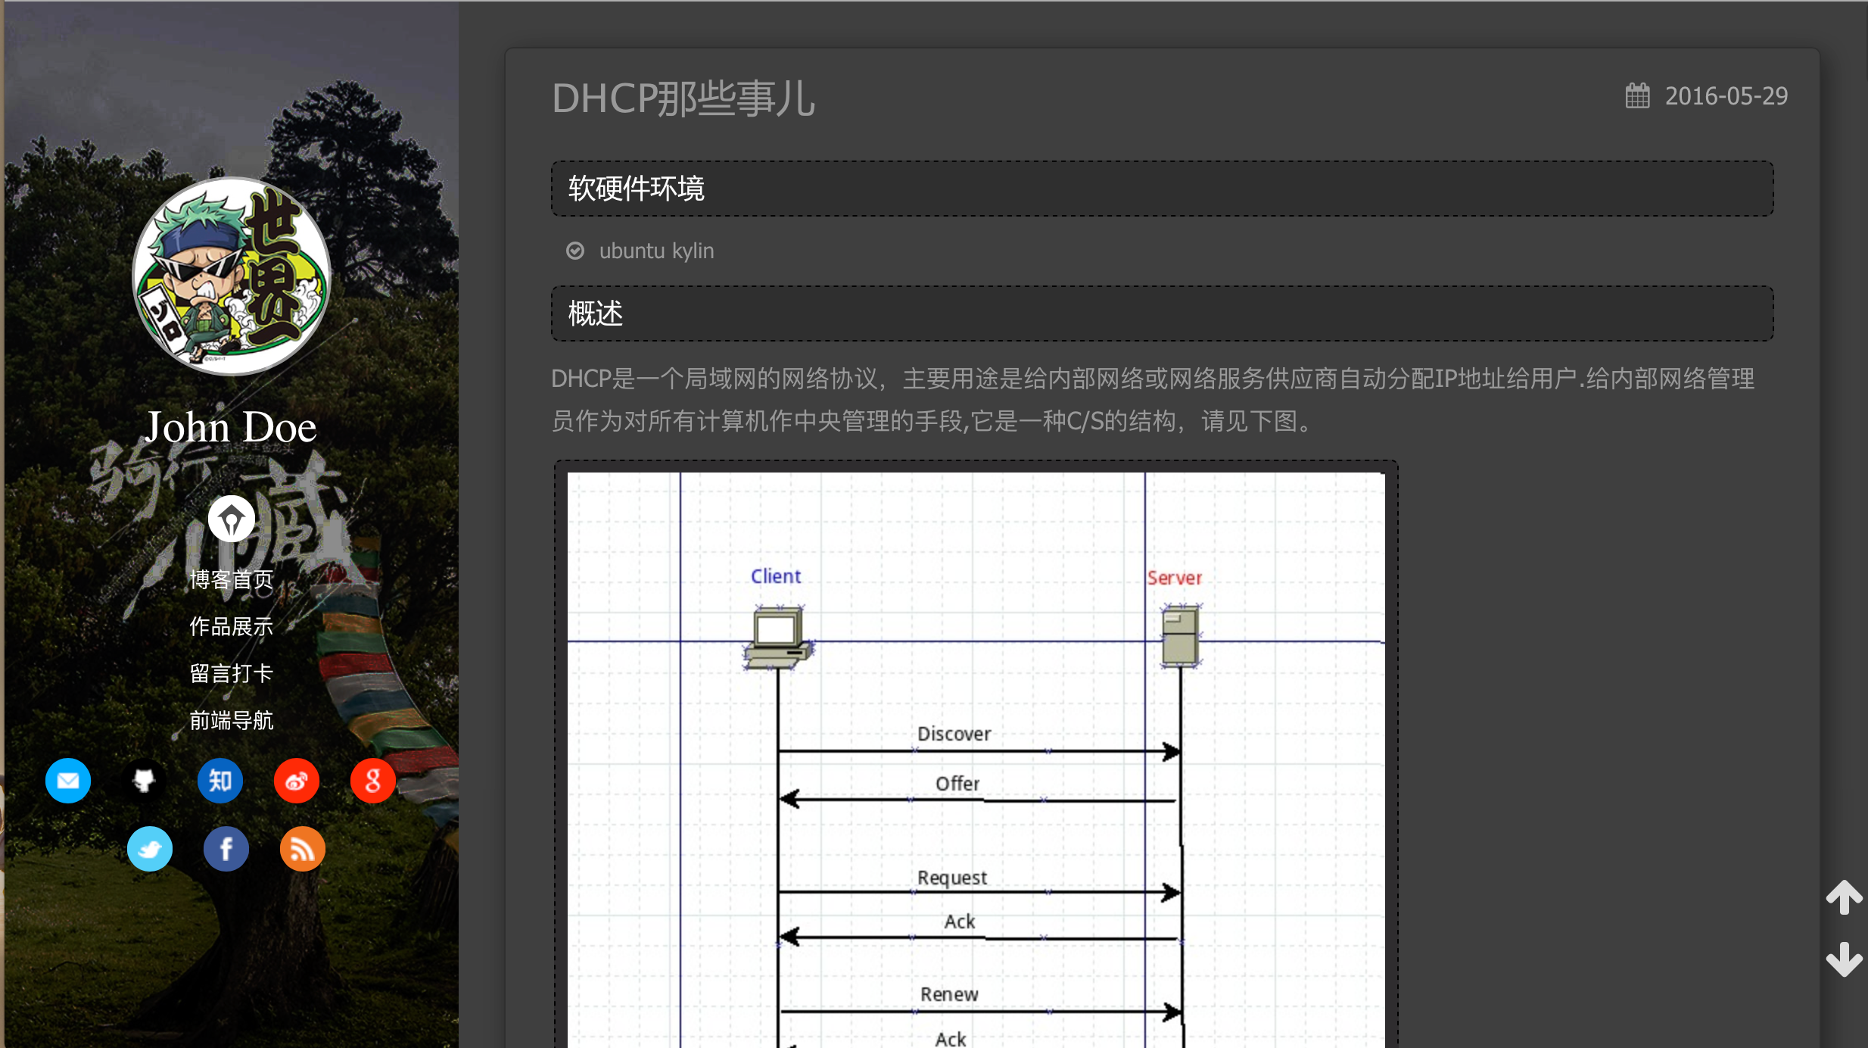Click the DHCP那些事儿 post title
The height and width of the screenshot is (1048, 1868).
click(683, 98)
